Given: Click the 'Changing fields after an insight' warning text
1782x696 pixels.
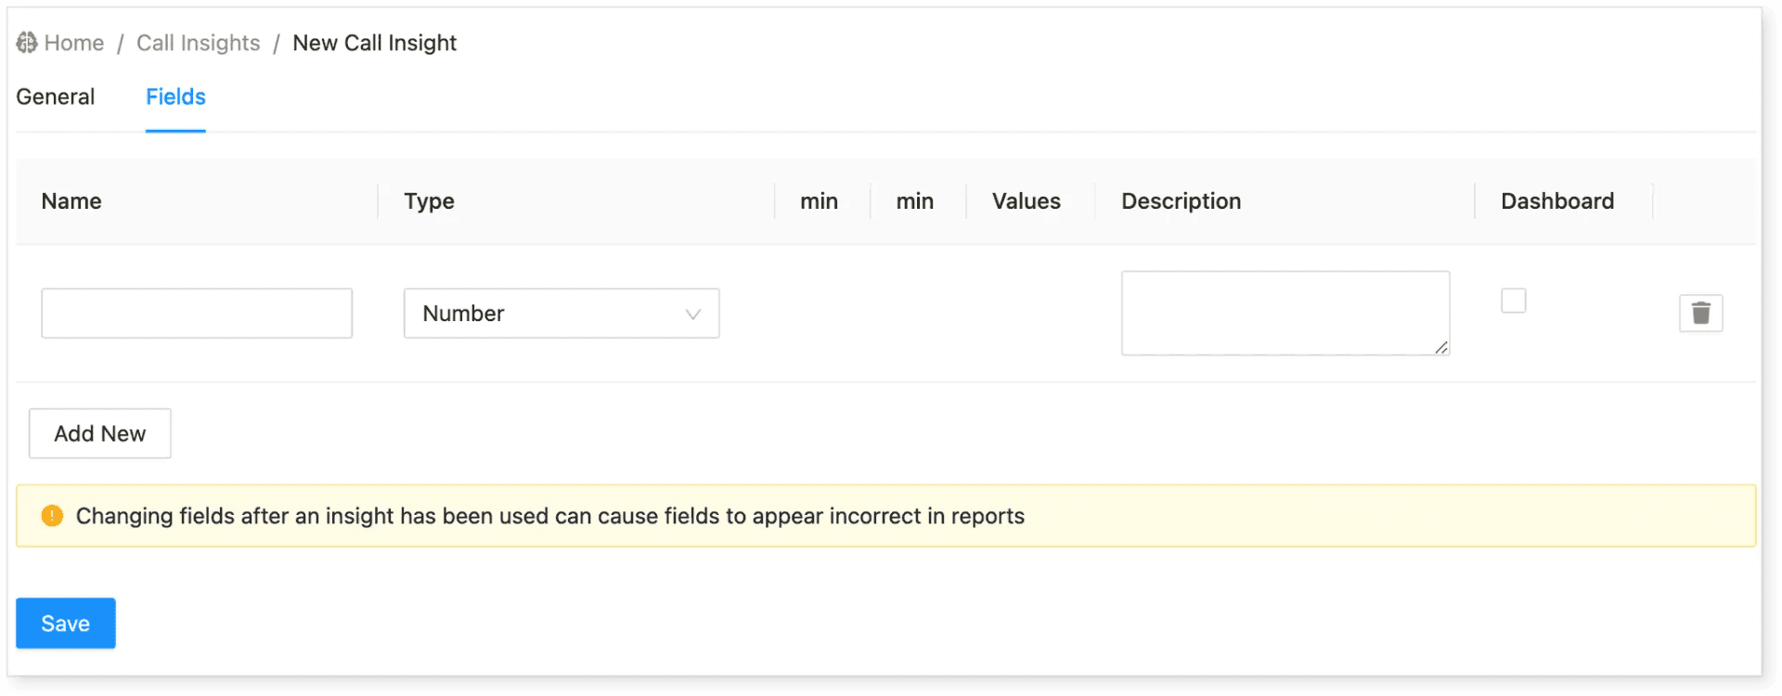Looking at the screenshot, I should 549,516.
